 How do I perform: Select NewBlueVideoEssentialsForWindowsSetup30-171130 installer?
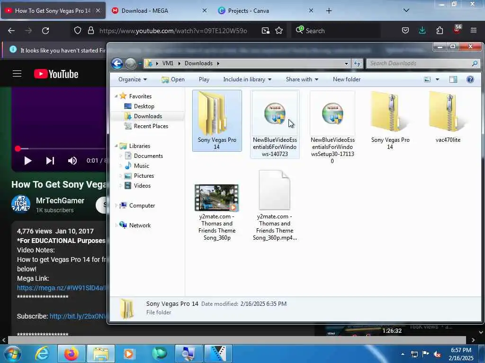click(x=332, y=128)
